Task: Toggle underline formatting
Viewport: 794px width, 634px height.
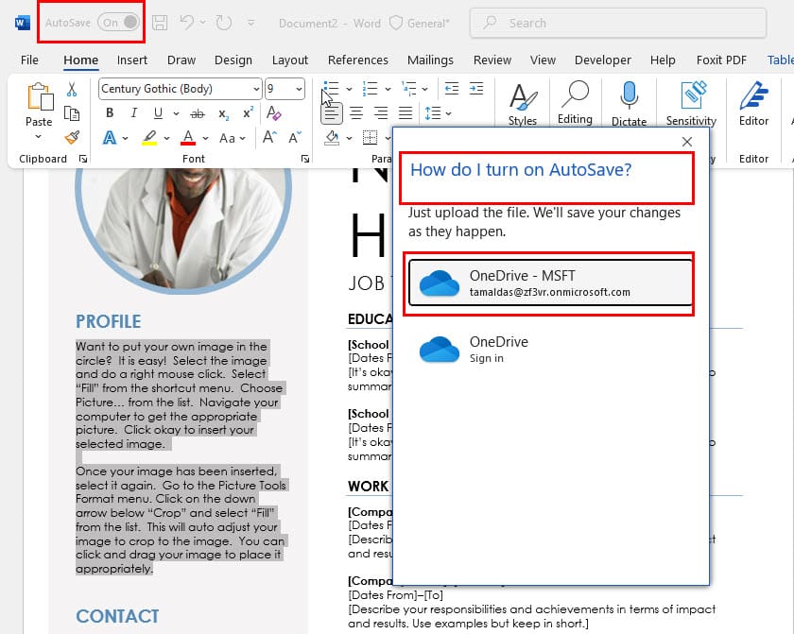Action: click(158, 112)
